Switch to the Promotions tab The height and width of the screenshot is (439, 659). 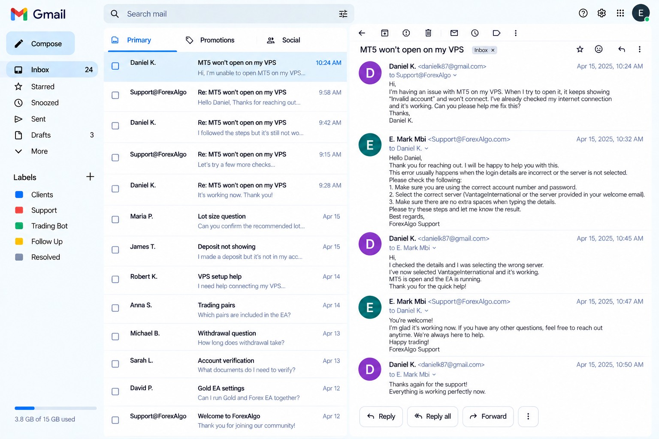click(210, 40)
